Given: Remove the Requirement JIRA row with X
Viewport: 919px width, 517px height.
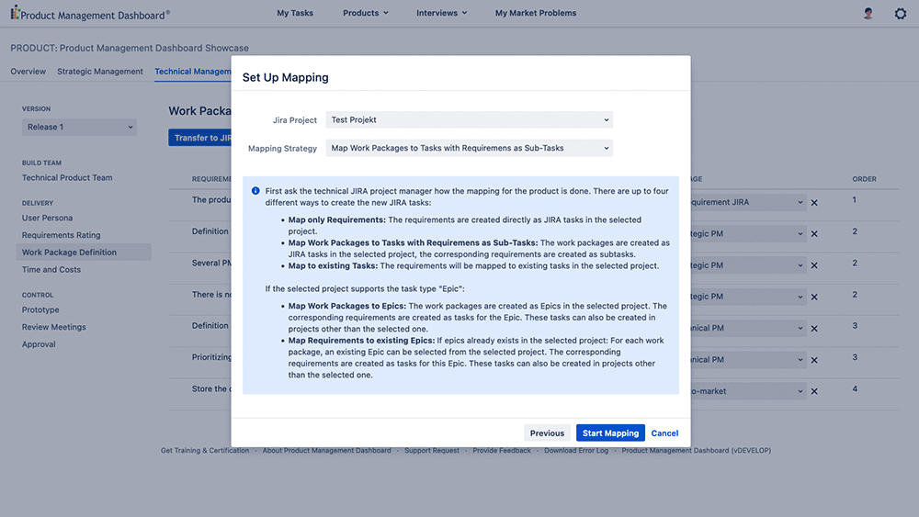Looking at the screenshot, I should click(x=814, y=203).
